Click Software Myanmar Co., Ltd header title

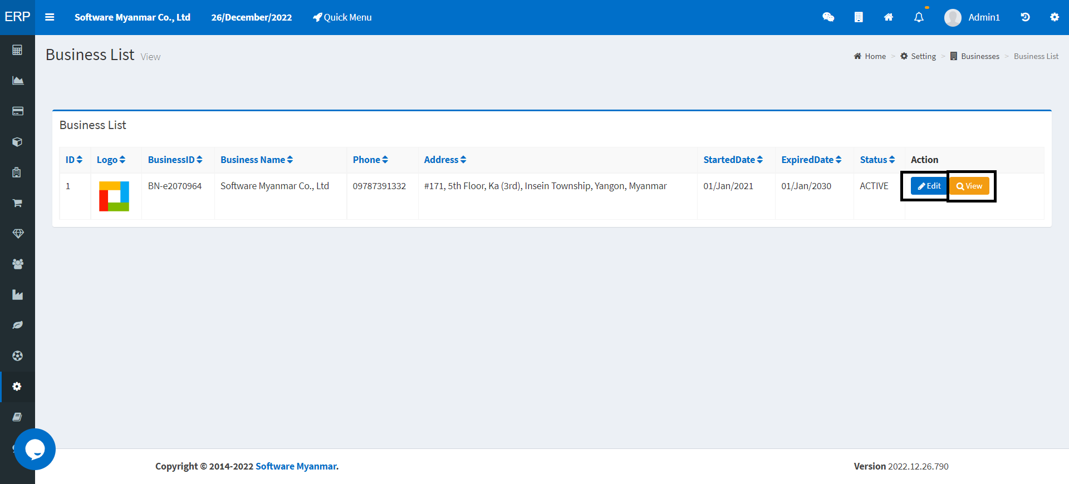pyautogui.click(x=133, y=17)
